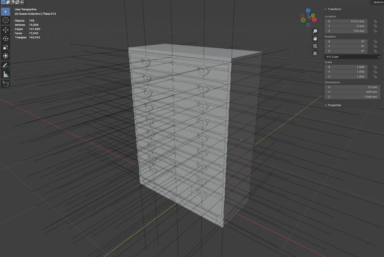This screenshot has width=384, height=257.
Task: Lock the Location Z value
Action: coord(375,31)
